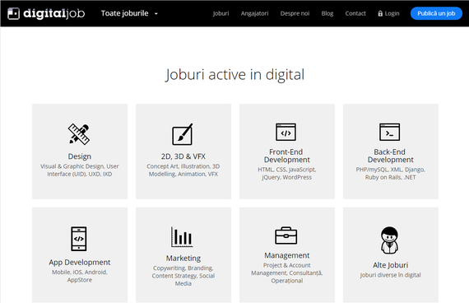Open the Design category title
The width and height of the screenshot is (469, 303).
pyautogui.click(x=80, y=156)
